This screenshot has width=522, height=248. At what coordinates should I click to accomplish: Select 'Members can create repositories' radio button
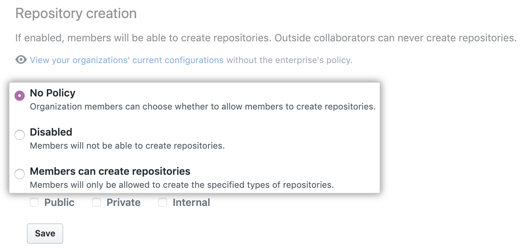click(20, 174)
